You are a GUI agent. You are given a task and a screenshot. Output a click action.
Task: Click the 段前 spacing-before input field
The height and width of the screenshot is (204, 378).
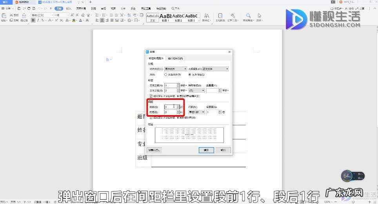tap(172, 107)
